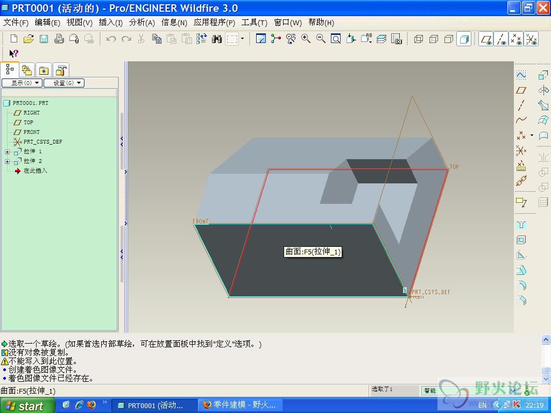Switch to hidden line display mode
Screen dimensions: 551x413
(434, 39)
